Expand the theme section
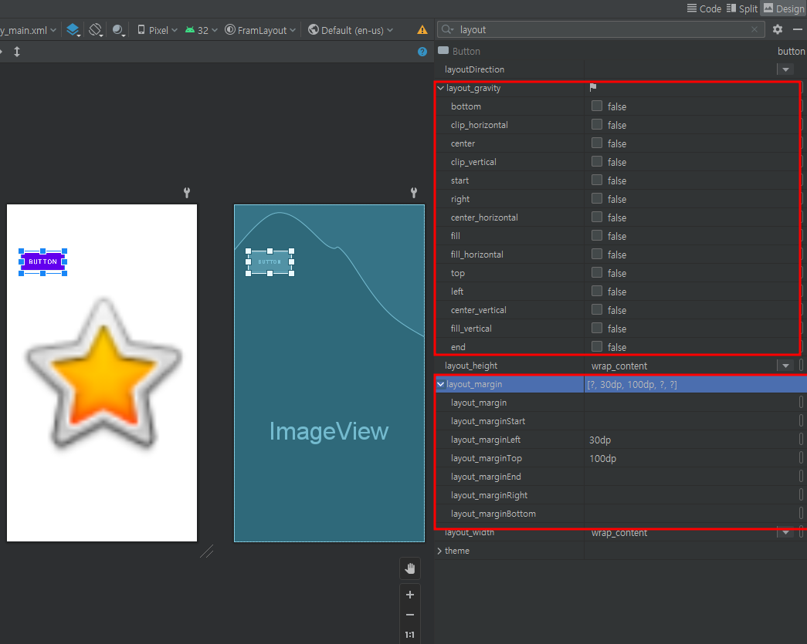The image size is (807, 644). pos(439,551)
